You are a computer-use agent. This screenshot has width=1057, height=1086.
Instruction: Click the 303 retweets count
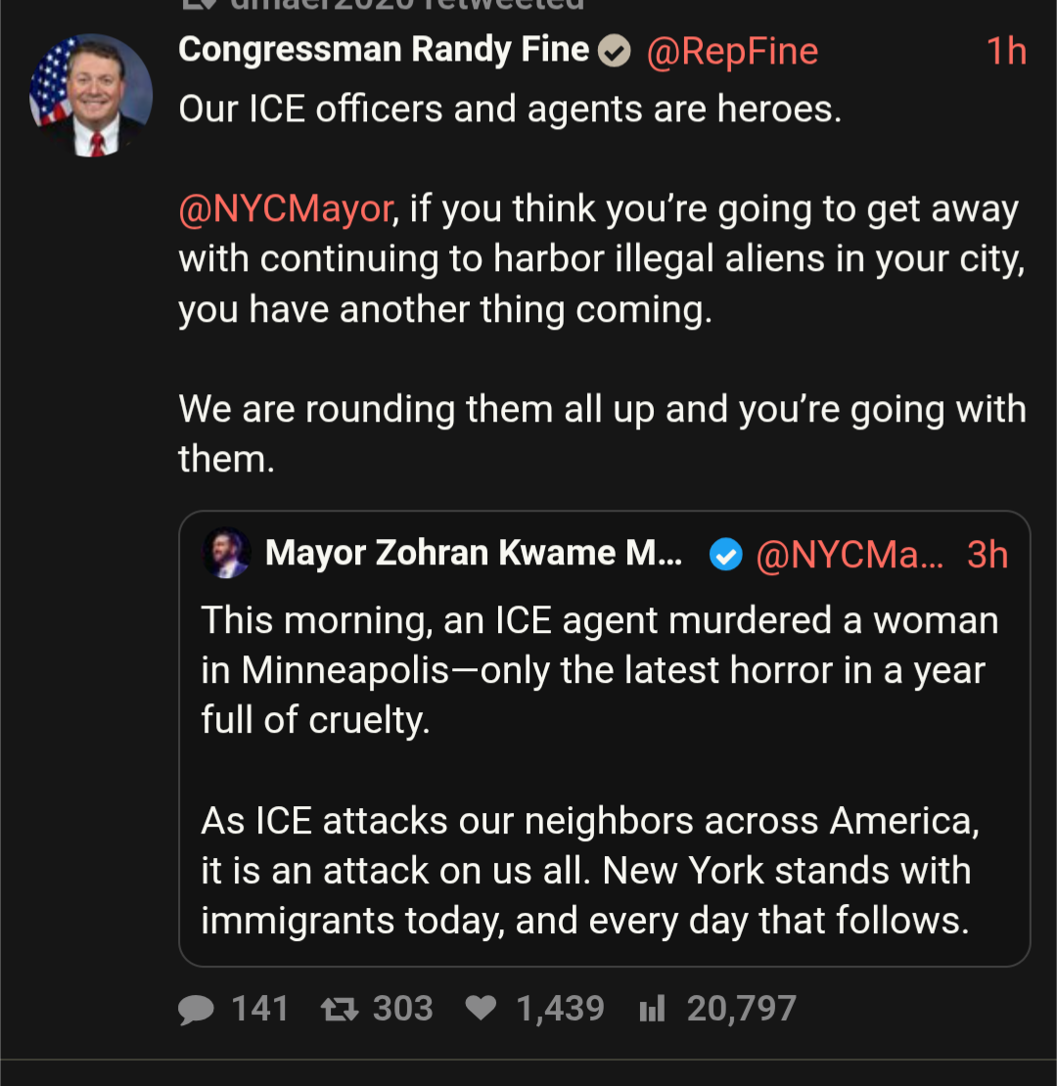coord(402,1009)
